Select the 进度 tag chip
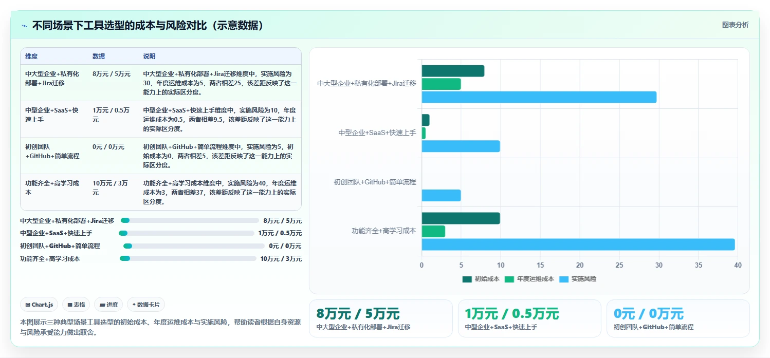Screen dimensions: 770x358 point(108,305)
